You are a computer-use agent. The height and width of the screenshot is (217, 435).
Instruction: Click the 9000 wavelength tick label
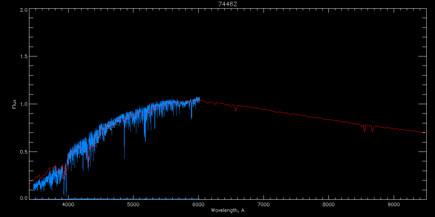[x=394, y=204]
